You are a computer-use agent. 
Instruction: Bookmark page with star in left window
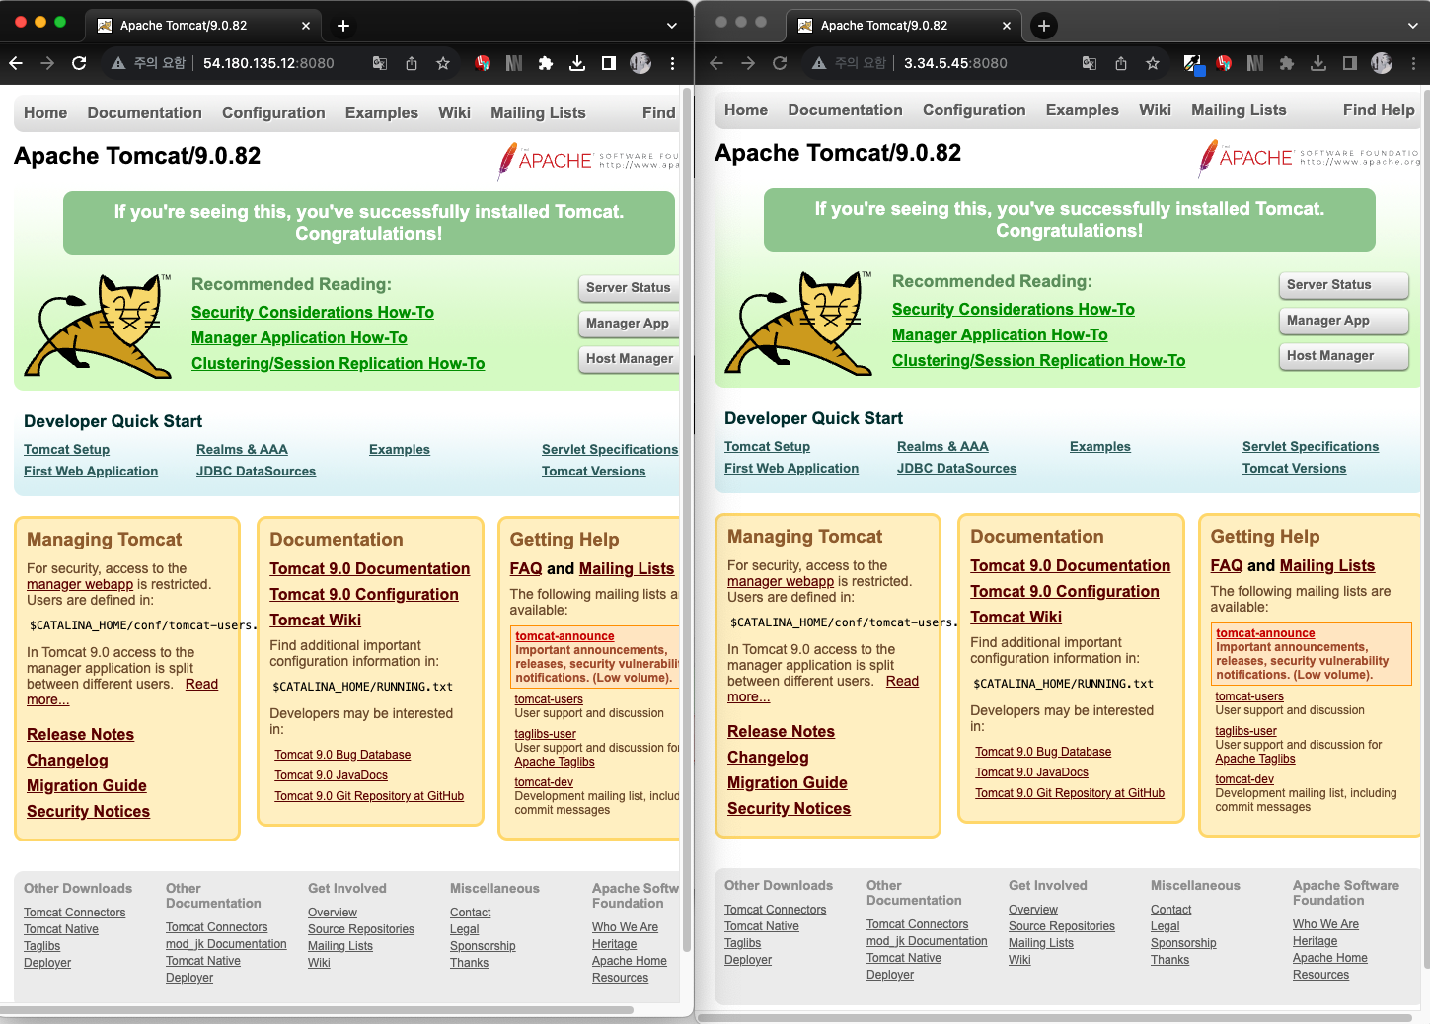pos(443,63)
